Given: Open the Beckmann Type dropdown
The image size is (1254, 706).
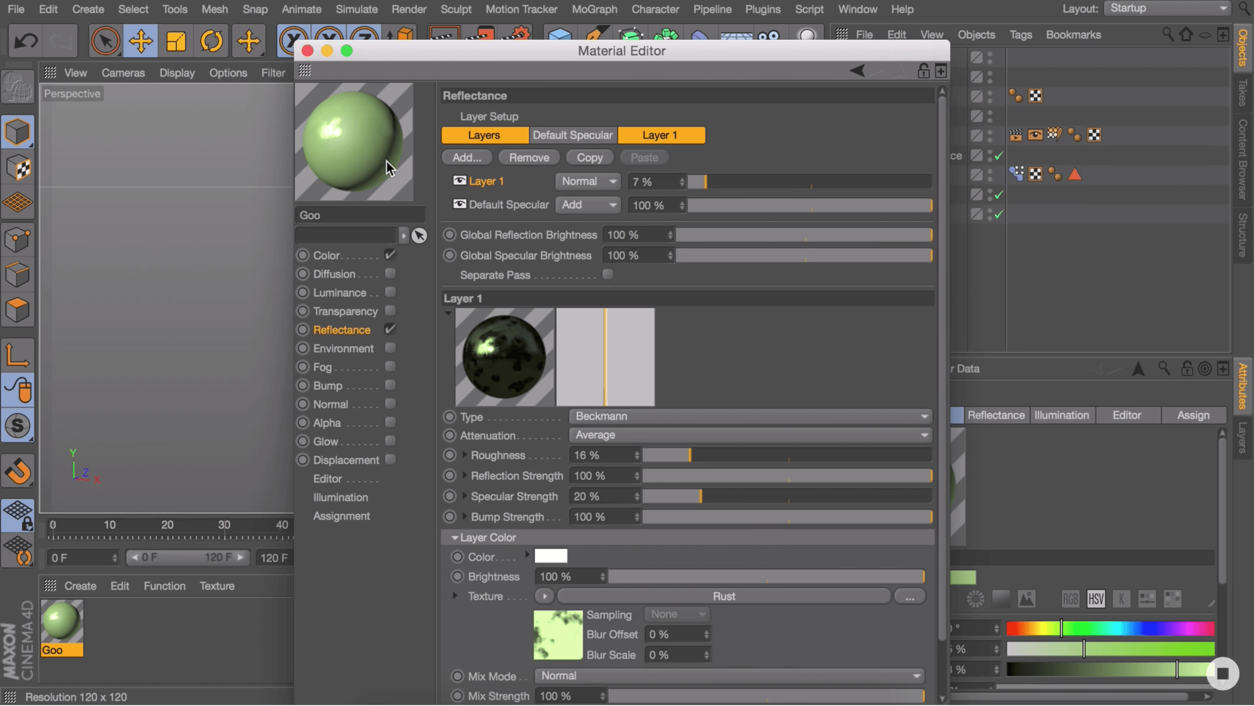Looking at the screenshot, I should [x=750, y=417].
